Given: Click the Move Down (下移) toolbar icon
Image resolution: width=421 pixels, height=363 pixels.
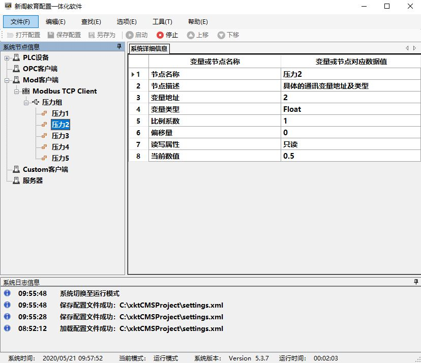Looking at the screenshot, I should coord(221,35).
